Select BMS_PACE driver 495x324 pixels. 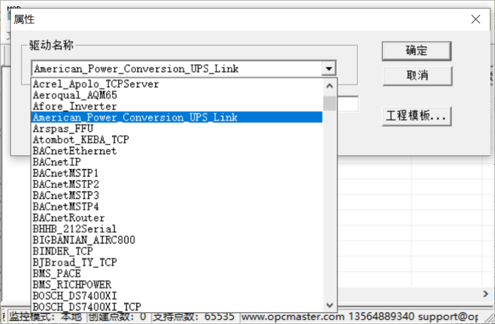(x=177, y=274)
